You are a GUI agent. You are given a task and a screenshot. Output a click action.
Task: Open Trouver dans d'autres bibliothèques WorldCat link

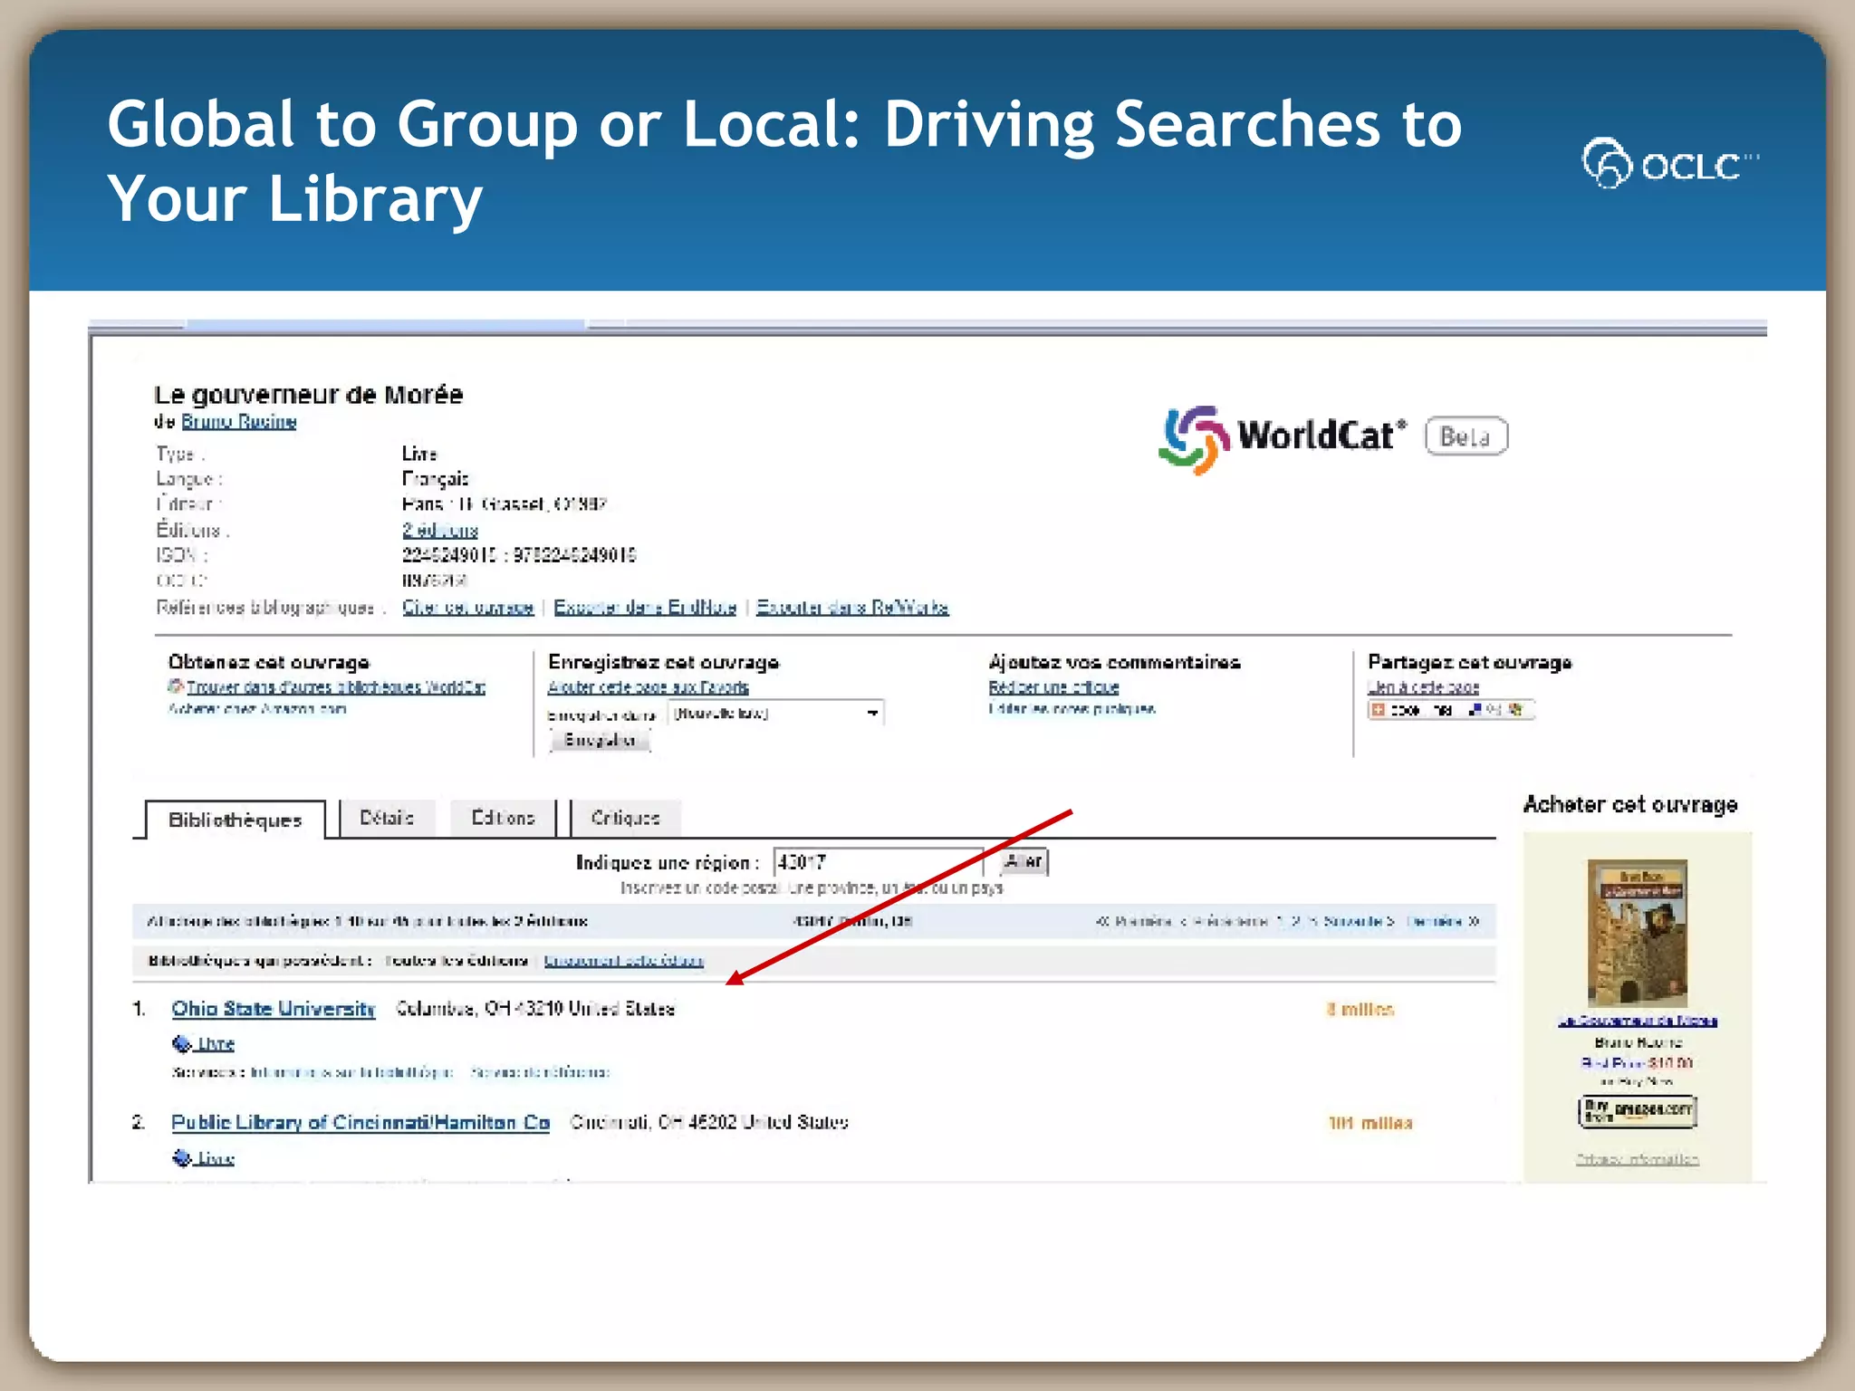pos(336,687)
